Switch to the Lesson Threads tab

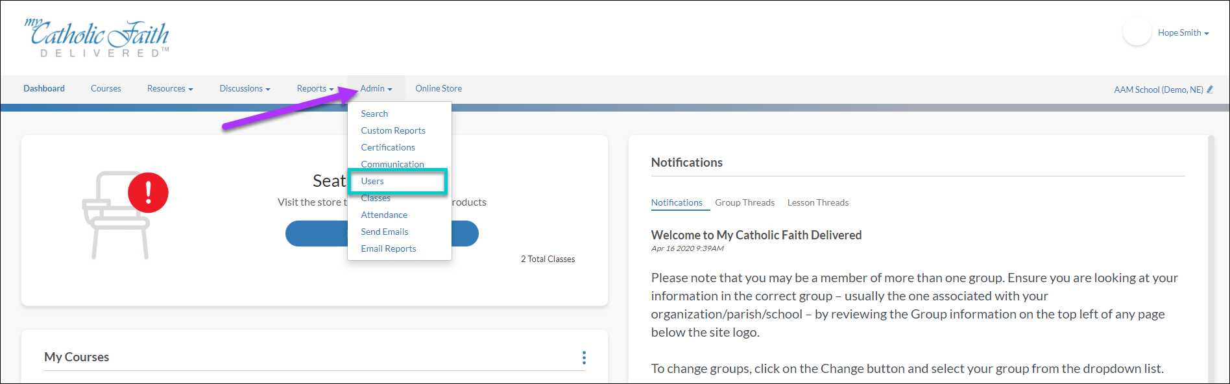(818, 202)
